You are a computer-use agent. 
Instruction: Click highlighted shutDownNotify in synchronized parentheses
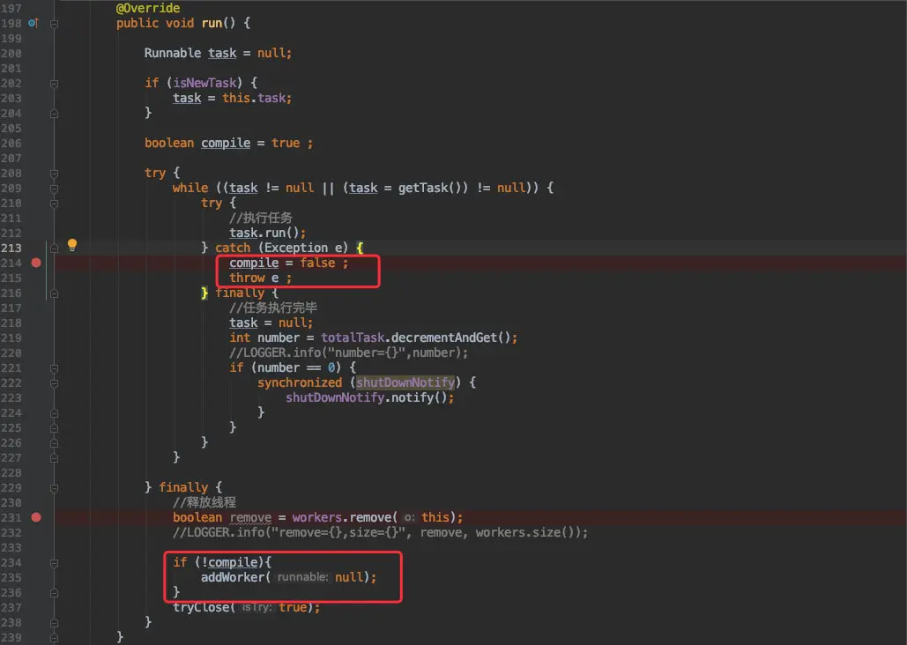point(405,383)
